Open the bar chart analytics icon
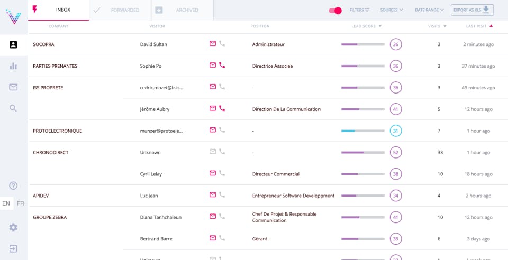The height and width of the screenshot is (260, 508). [x=13, y=66]
